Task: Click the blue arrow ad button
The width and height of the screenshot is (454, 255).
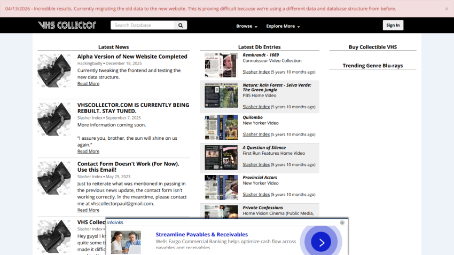Action: coord(321,242)
